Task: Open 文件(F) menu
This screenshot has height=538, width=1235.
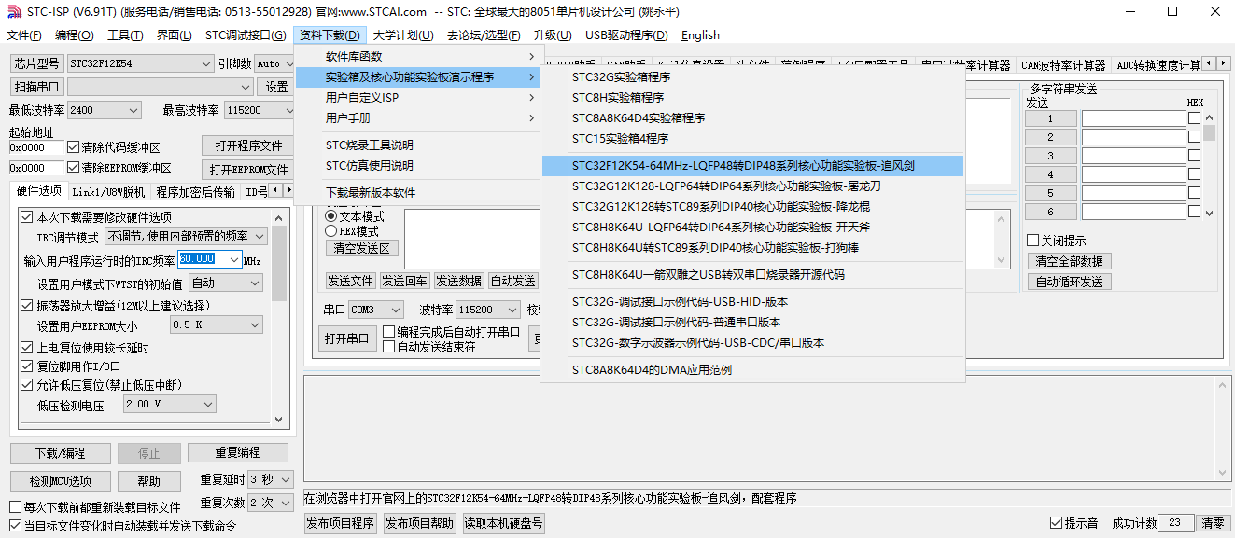Action: click(x=24, y=35)
